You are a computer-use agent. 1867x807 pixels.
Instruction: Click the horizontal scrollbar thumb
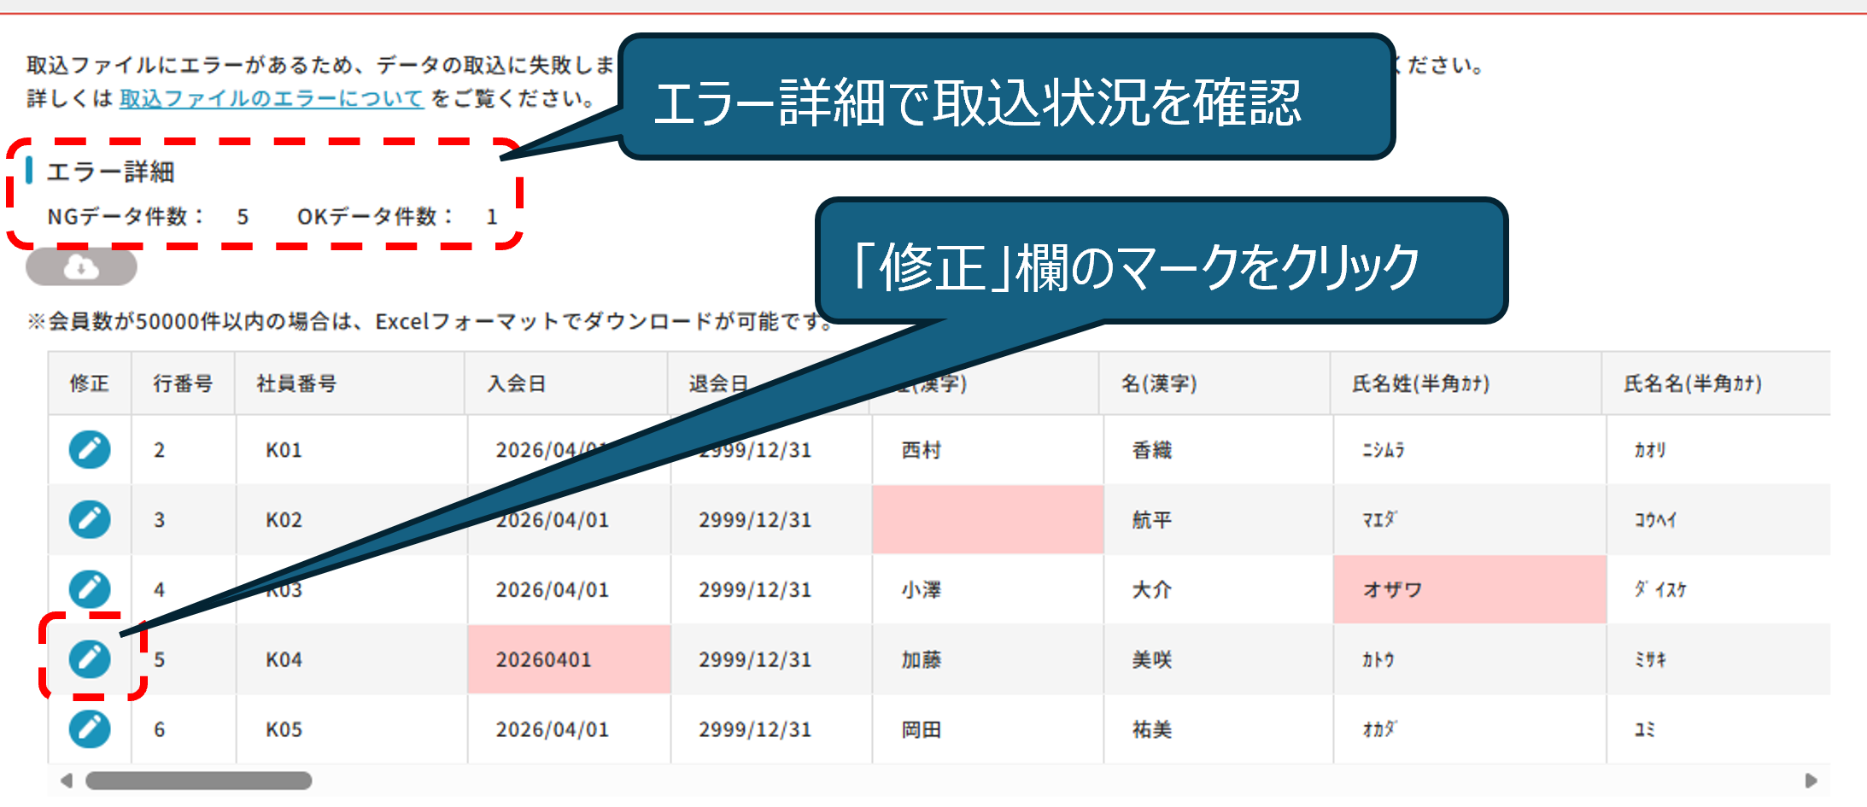198,781
